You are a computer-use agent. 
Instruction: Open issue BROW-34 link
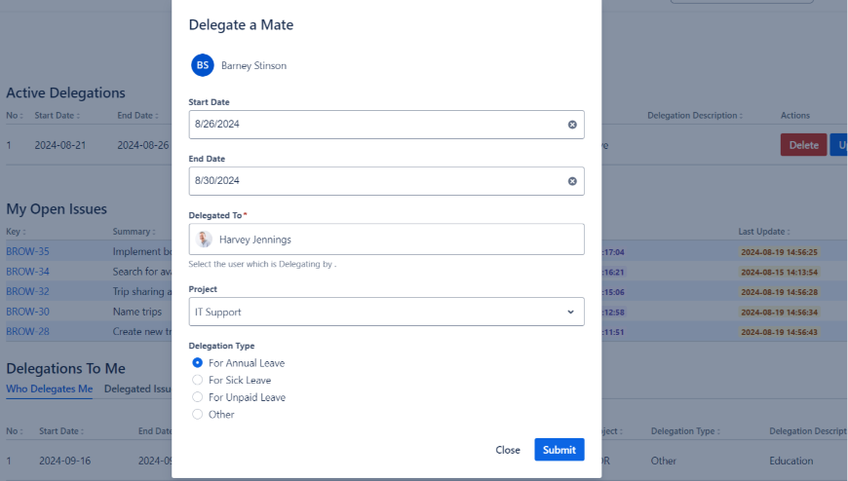[27, 272]
